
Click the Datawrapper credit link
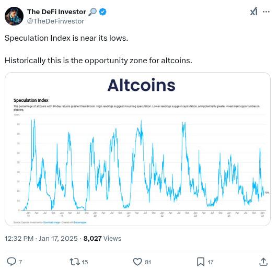(80, 222)
